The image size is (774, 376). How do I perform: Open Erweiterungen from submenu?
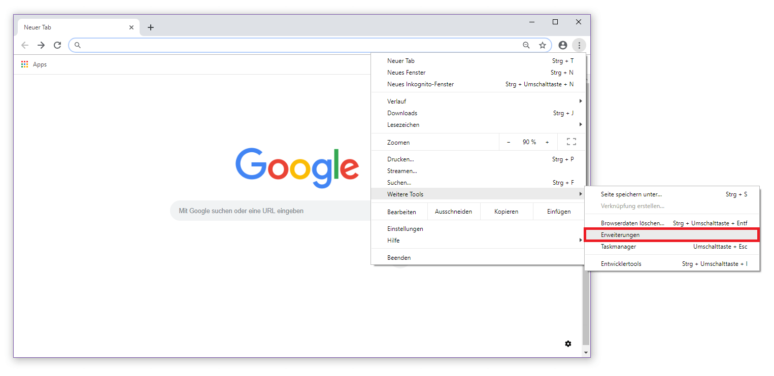click(x=672, y=235)
